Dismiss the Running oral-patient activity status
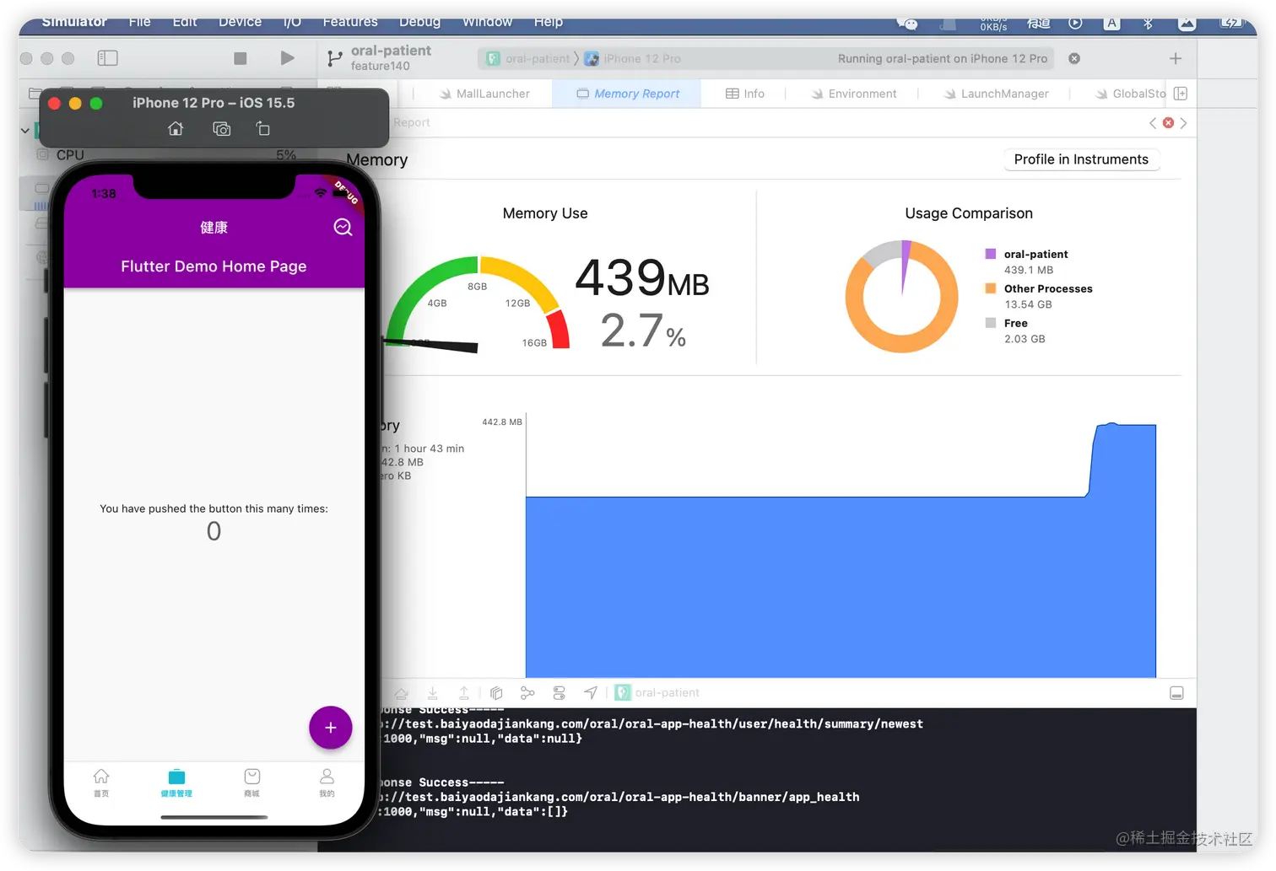1276x871 pixels. pyautogui.click(x=1074, y=58)
